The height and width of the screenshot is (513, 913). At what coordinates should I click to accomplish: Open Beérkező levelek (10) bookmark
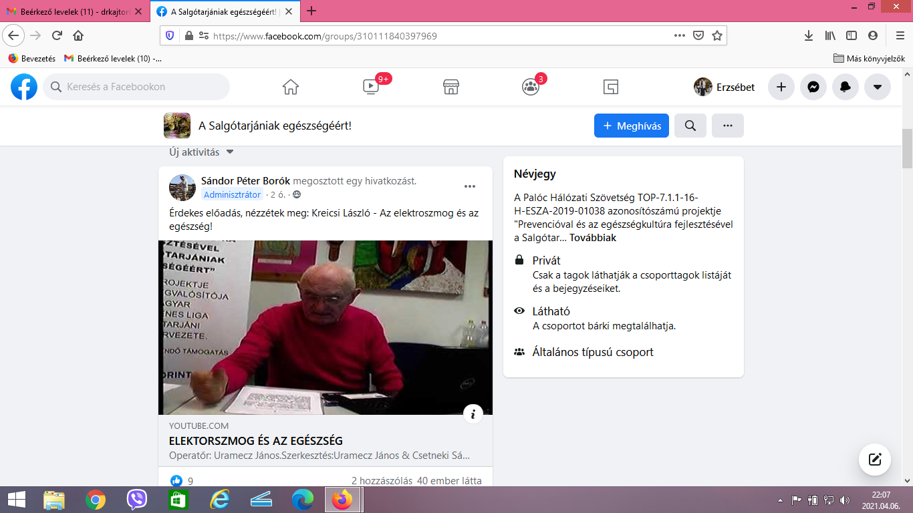[113, 58]
